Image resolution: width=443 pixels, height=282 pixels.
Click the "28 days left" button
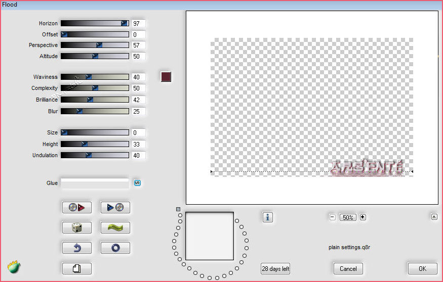[x=275, y=268]
